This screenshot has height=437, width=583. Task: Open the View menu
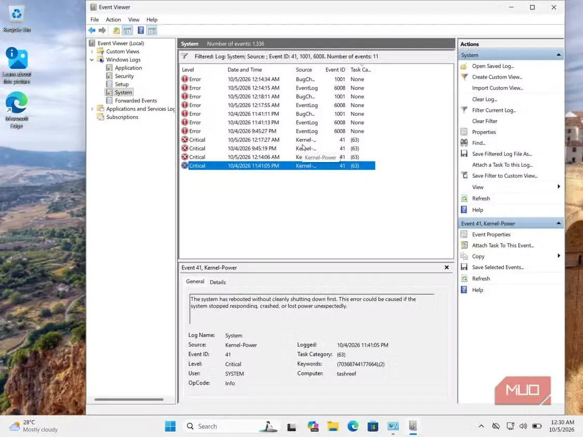coord(134,20)
